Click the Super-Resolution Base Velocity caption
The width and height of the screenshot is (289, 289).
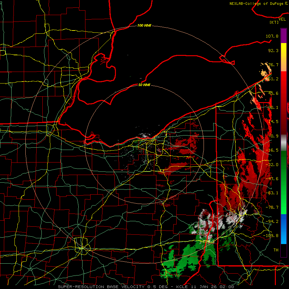[146, 287]
